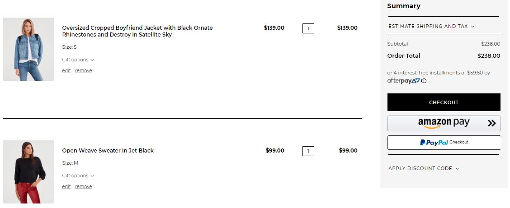Pay with Amazon Pay button
This screenshot has width=510, height=208.
pos(444,123)
